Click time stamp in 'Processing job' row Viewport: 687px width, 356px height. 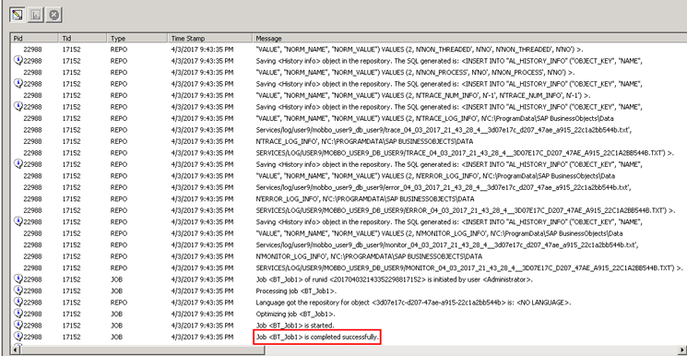202,291
